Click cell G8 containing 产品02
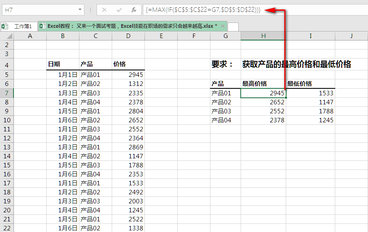368x232 pixels. [x=226, y=102]
